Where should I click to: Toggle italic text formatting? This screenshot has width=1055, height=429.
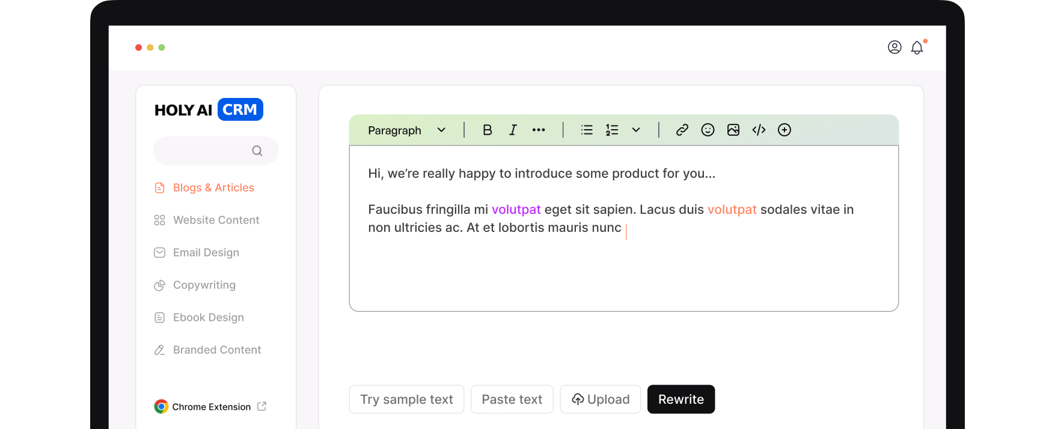click(513, 130)
